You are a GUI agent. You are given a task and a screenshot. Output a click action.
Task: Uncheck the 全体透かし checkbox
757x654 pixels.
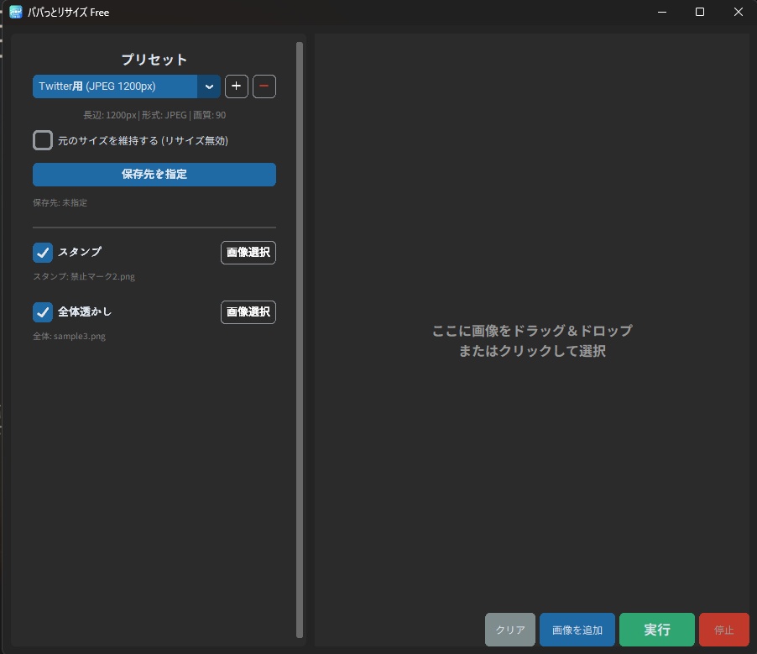pos(43,312)
